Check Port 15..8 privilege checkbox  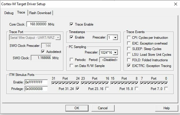(137, 89)
